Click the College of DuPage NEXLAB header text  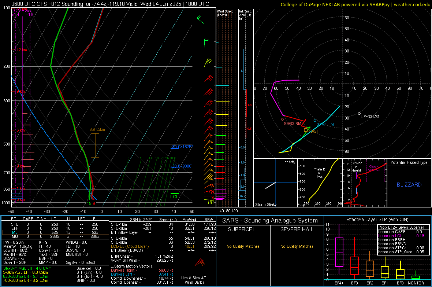click(x=355, y=4)
